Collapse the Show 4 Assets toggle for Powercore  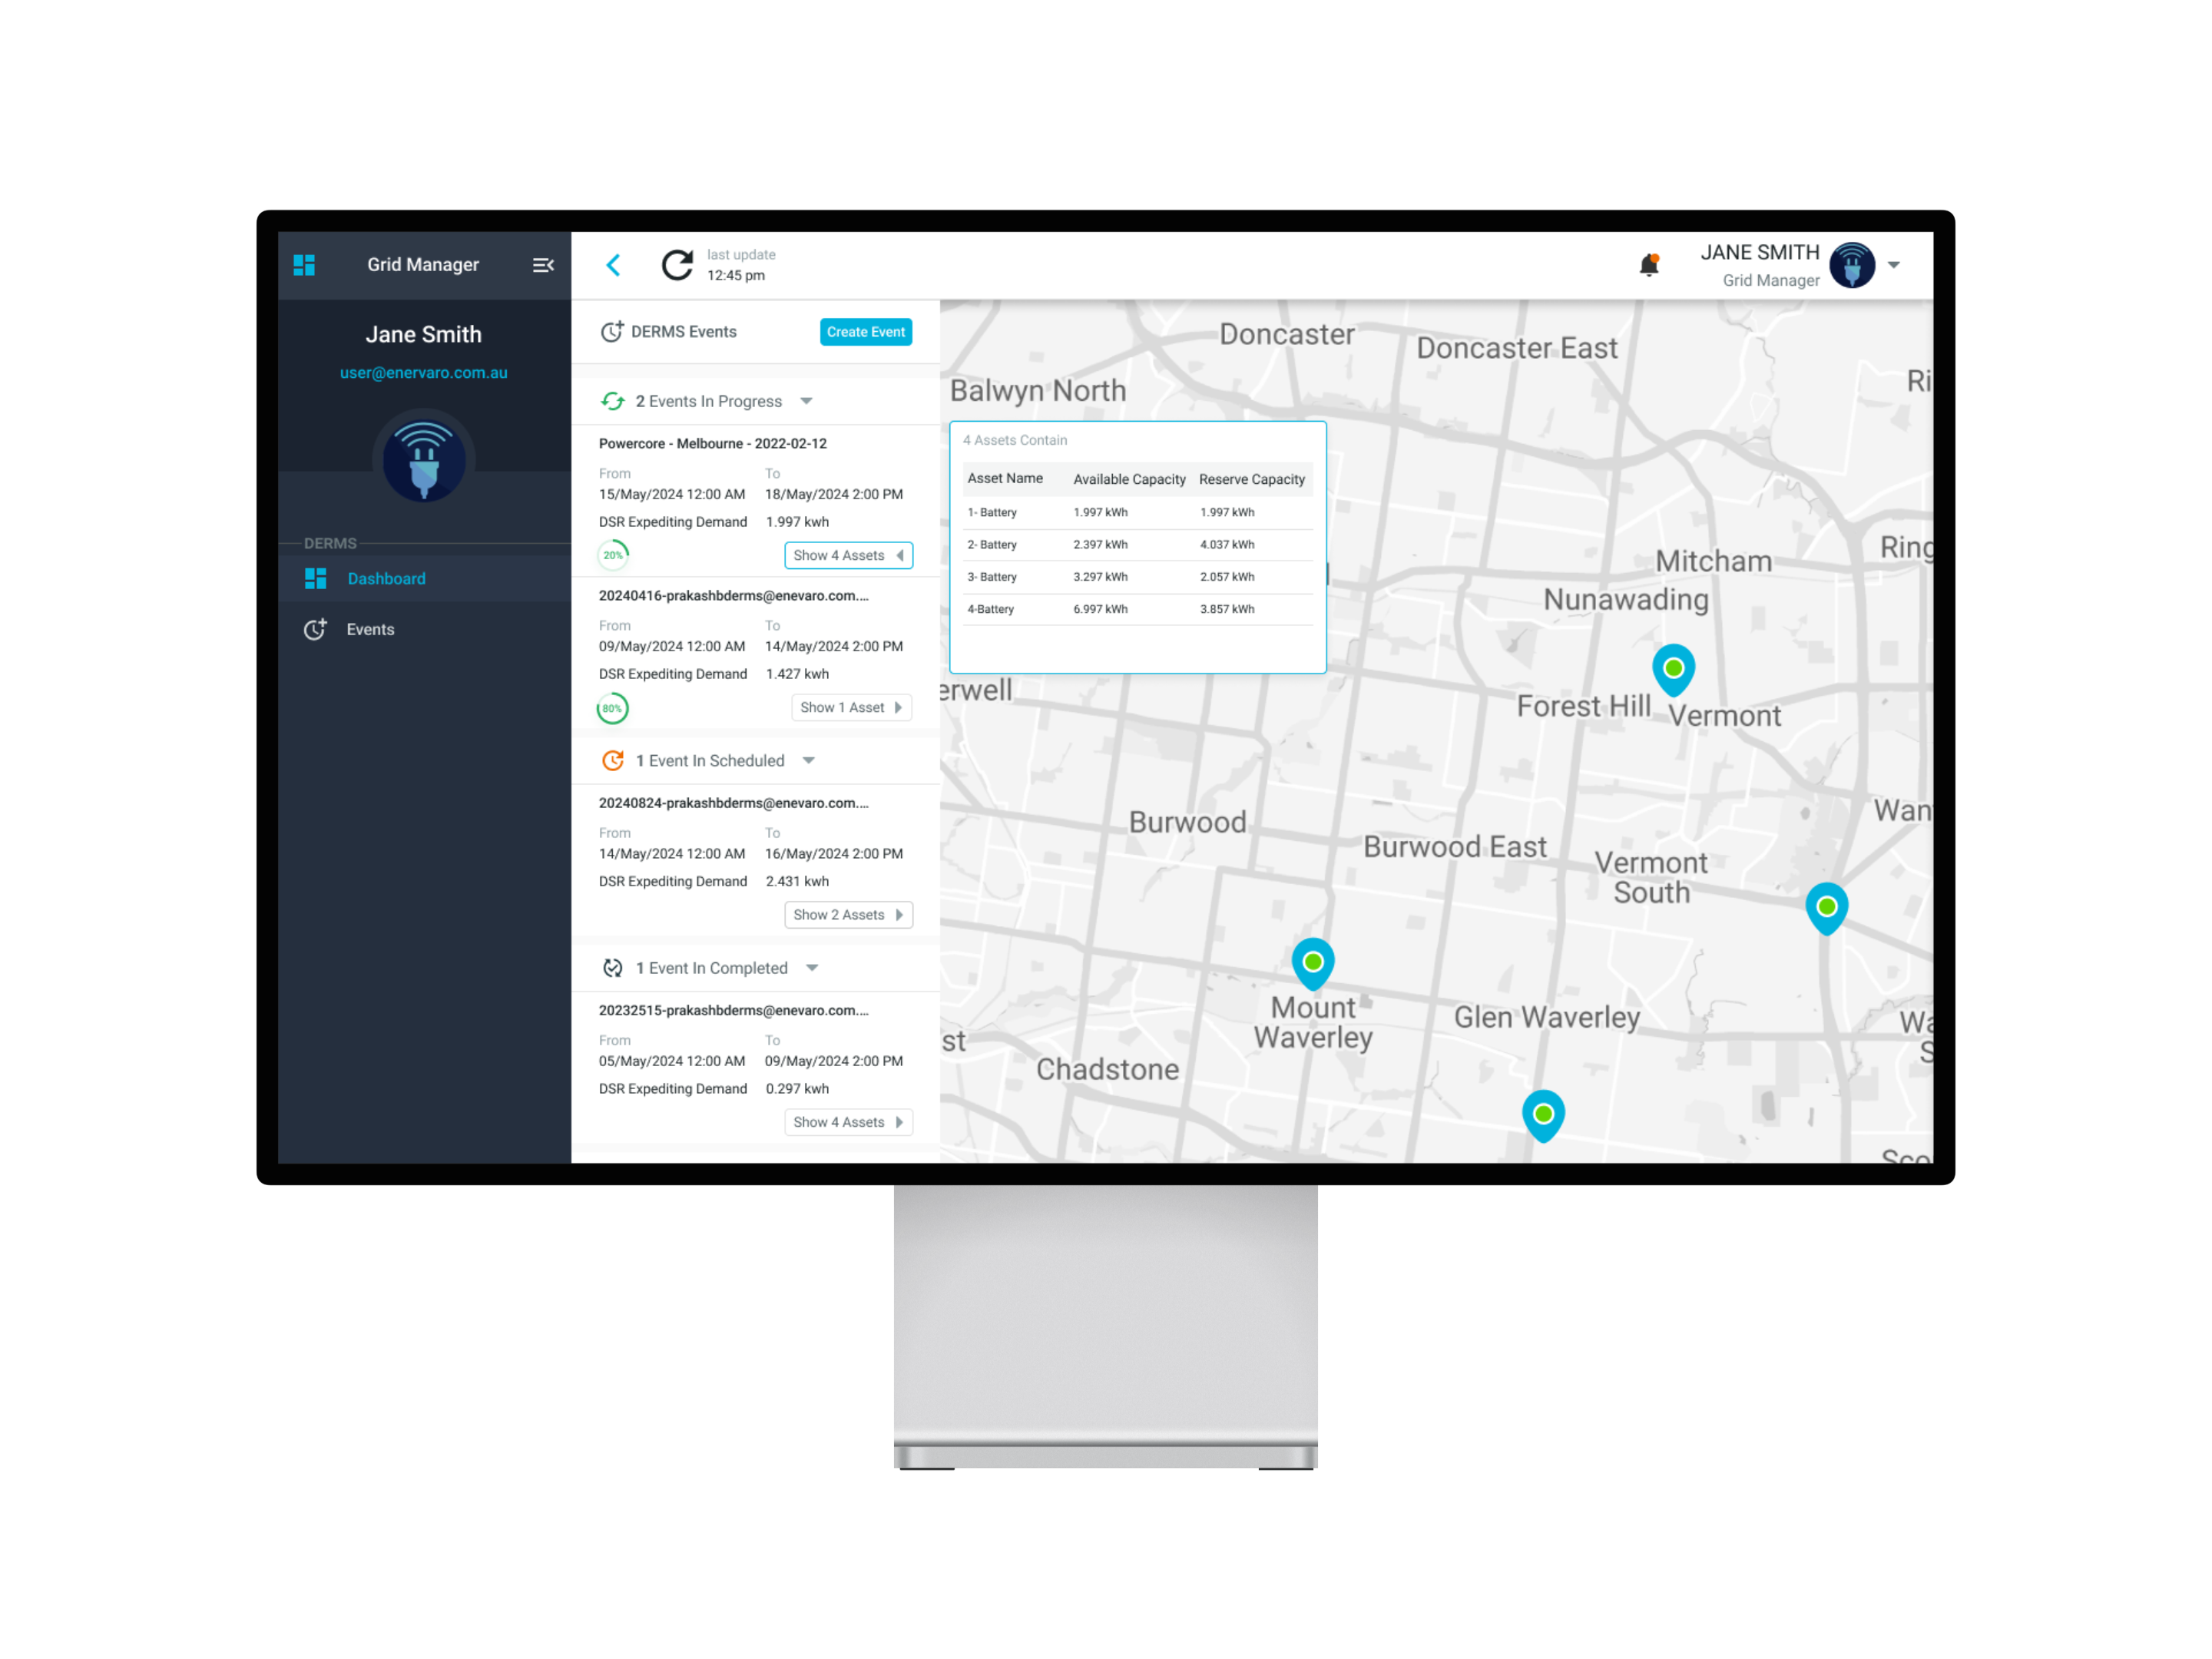tap(848, 555)
